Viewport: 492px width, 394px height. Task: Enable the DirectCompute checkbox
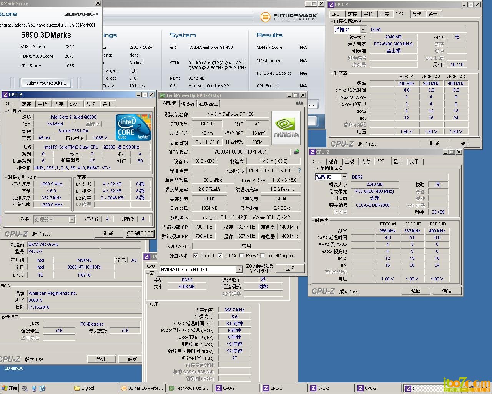[263, 255]
